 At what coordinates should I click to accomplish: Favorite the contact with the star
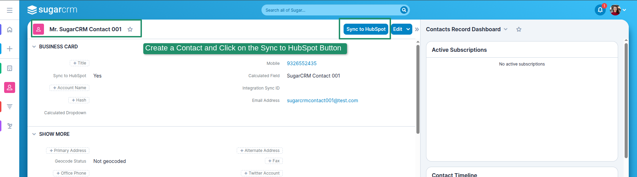pos(130,29)
